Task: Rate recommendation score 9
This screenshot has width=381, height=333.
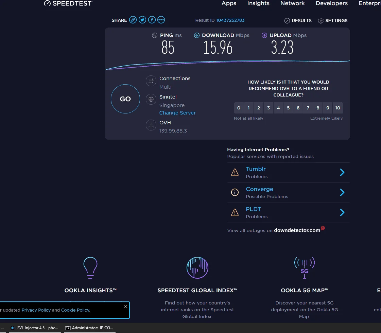Action: (x=328, y=108)
